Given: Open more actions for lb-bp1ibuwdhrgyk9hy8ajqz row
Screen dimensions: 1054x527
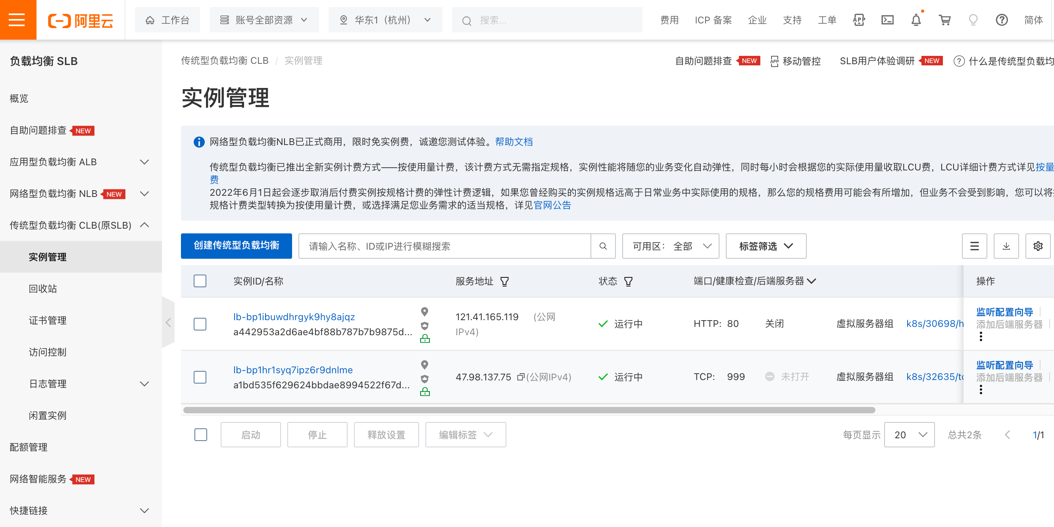Looking at the screenshot, I should (x=981, y=337).
